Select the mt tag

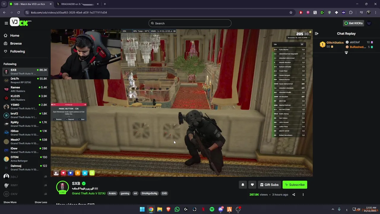(x=135, y=193)
